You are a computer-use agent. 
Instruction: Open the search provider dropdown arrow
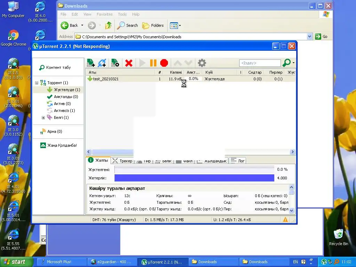point(293,63)
